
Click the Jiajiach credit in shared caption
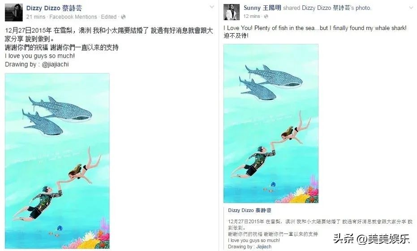point(264,247)
